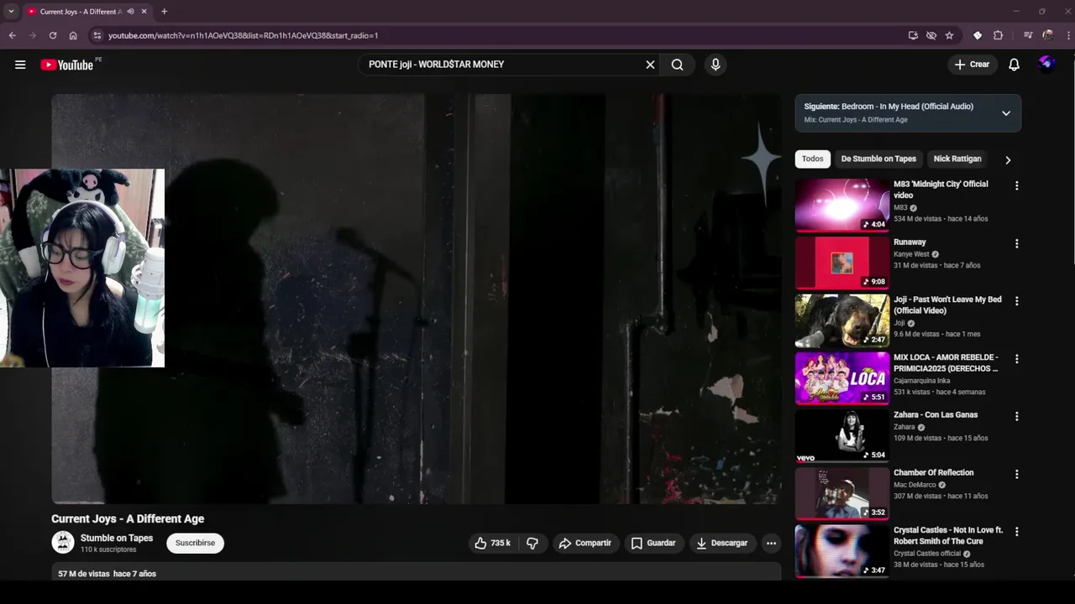Open options for Runaway video
Image resolution: width=1075 pixels, height=604 pixels.
1016,244
